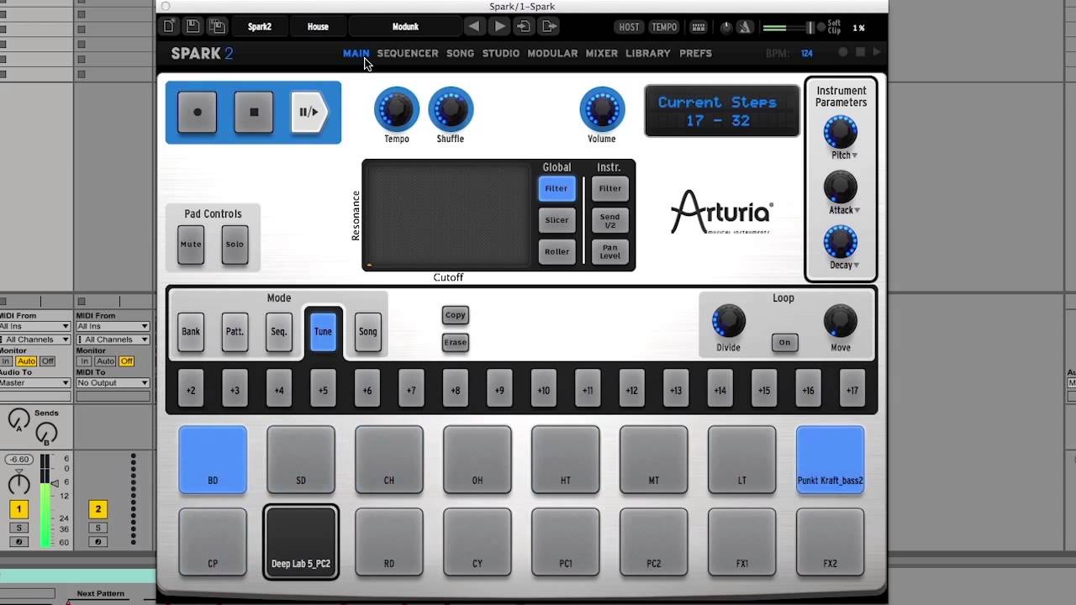Viewport: 1076px width, 605px height.
Task: Click the Pitch instrument parameter knob
Action: pos(841,132)
